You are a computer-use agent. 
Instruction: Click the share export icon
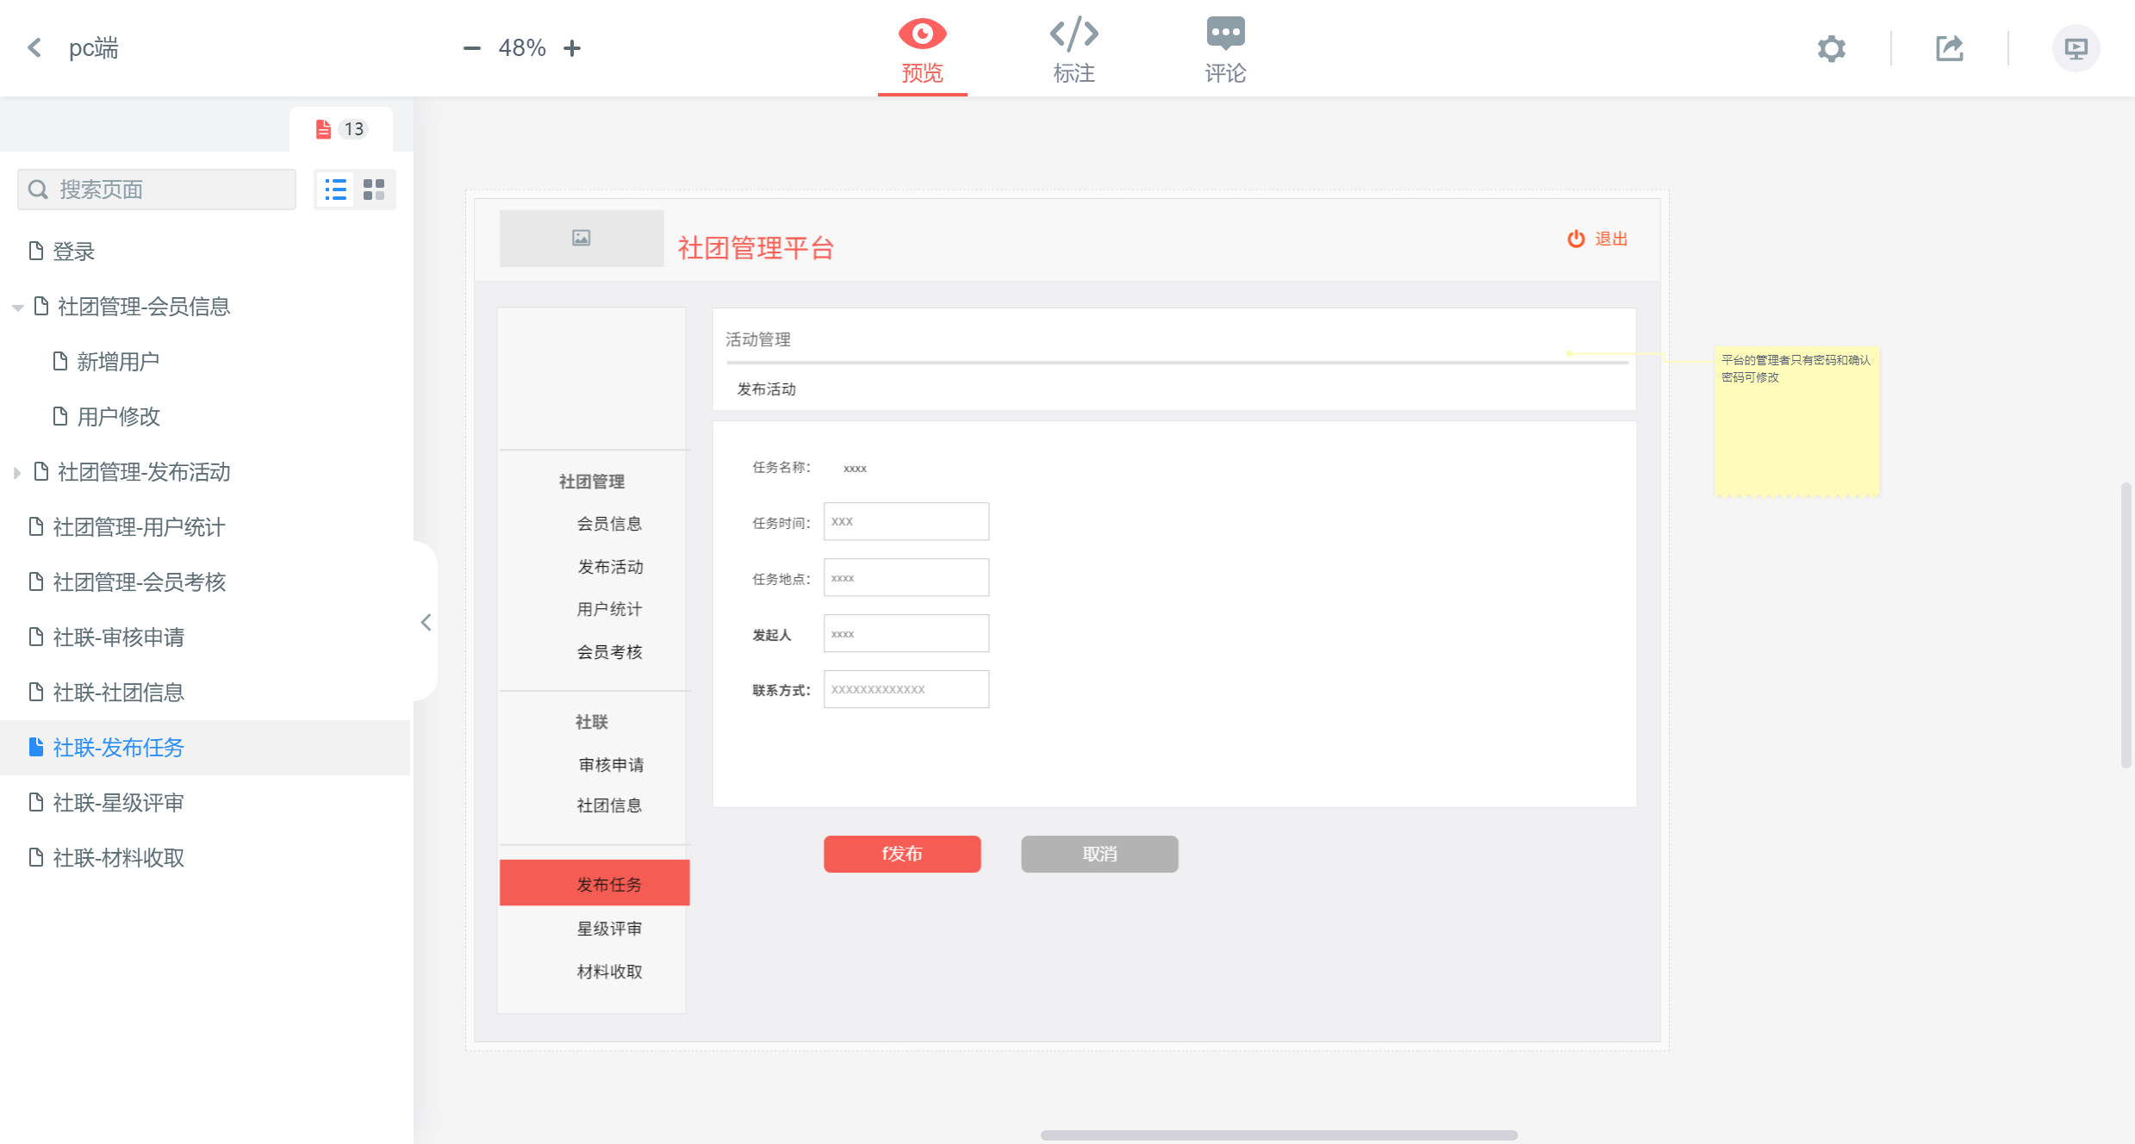point(1949,48)
